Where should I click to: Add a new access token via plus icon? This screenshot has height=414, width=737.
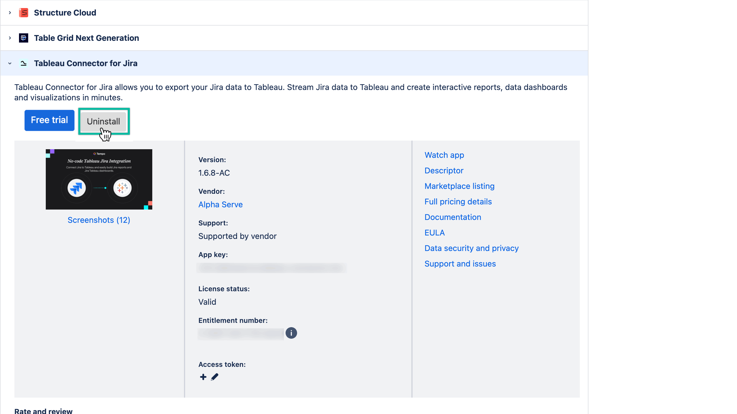click(x=203, y=377)
